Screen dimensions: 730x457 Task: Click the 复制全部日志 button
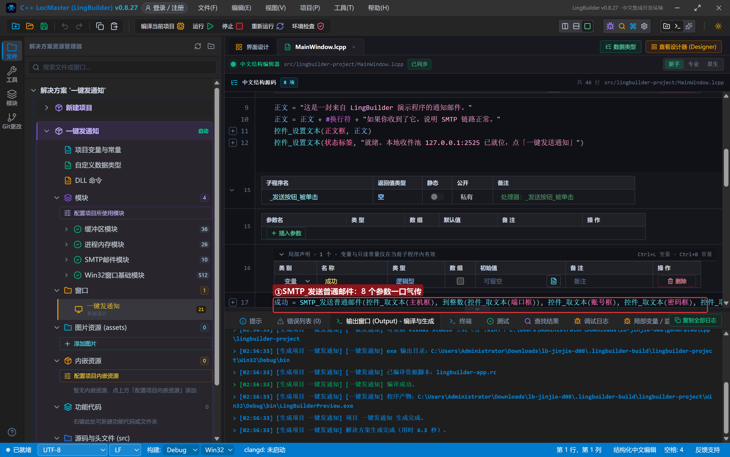(695, 320)
